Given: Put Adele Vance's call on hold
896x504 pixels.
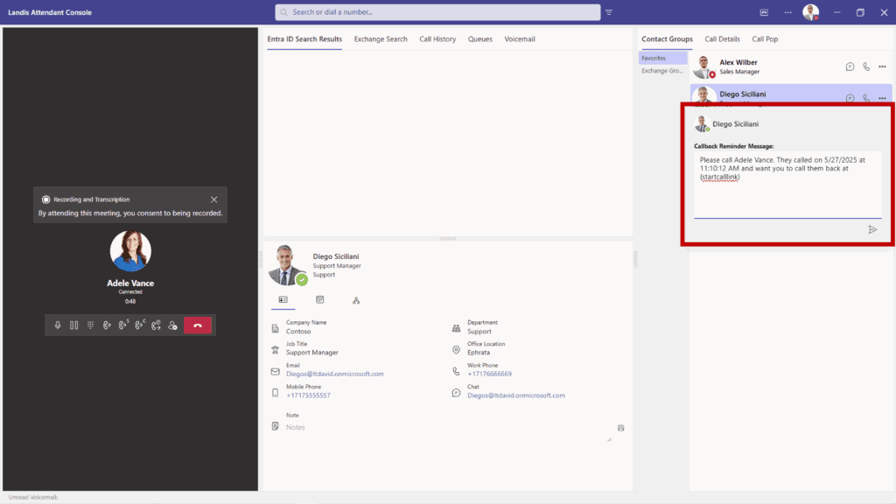Looking at the screenshot, I should (x=74, y=325).
